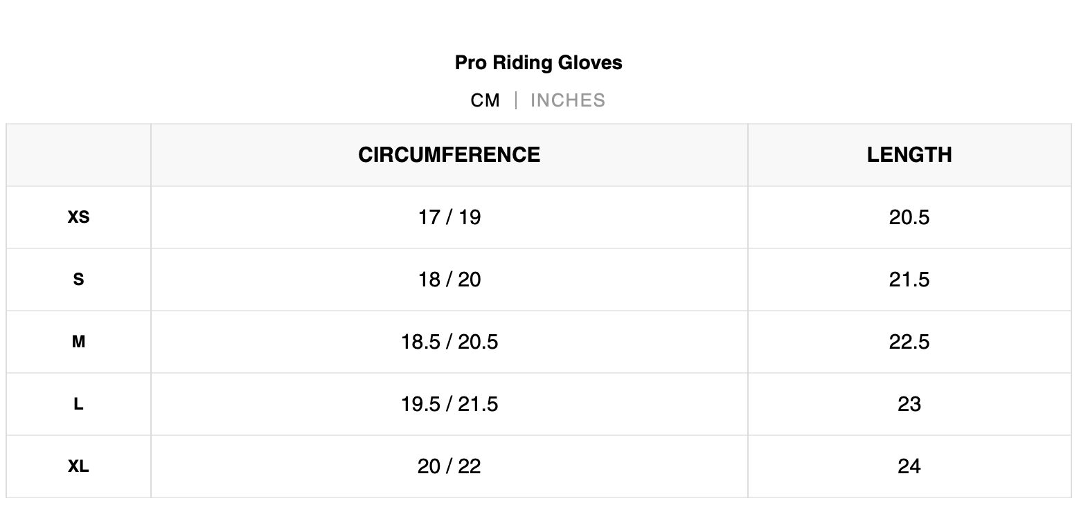The width and height of the screenshot is (1079, 512).
Task: Select the XS size row label
Action: point(78,217)
